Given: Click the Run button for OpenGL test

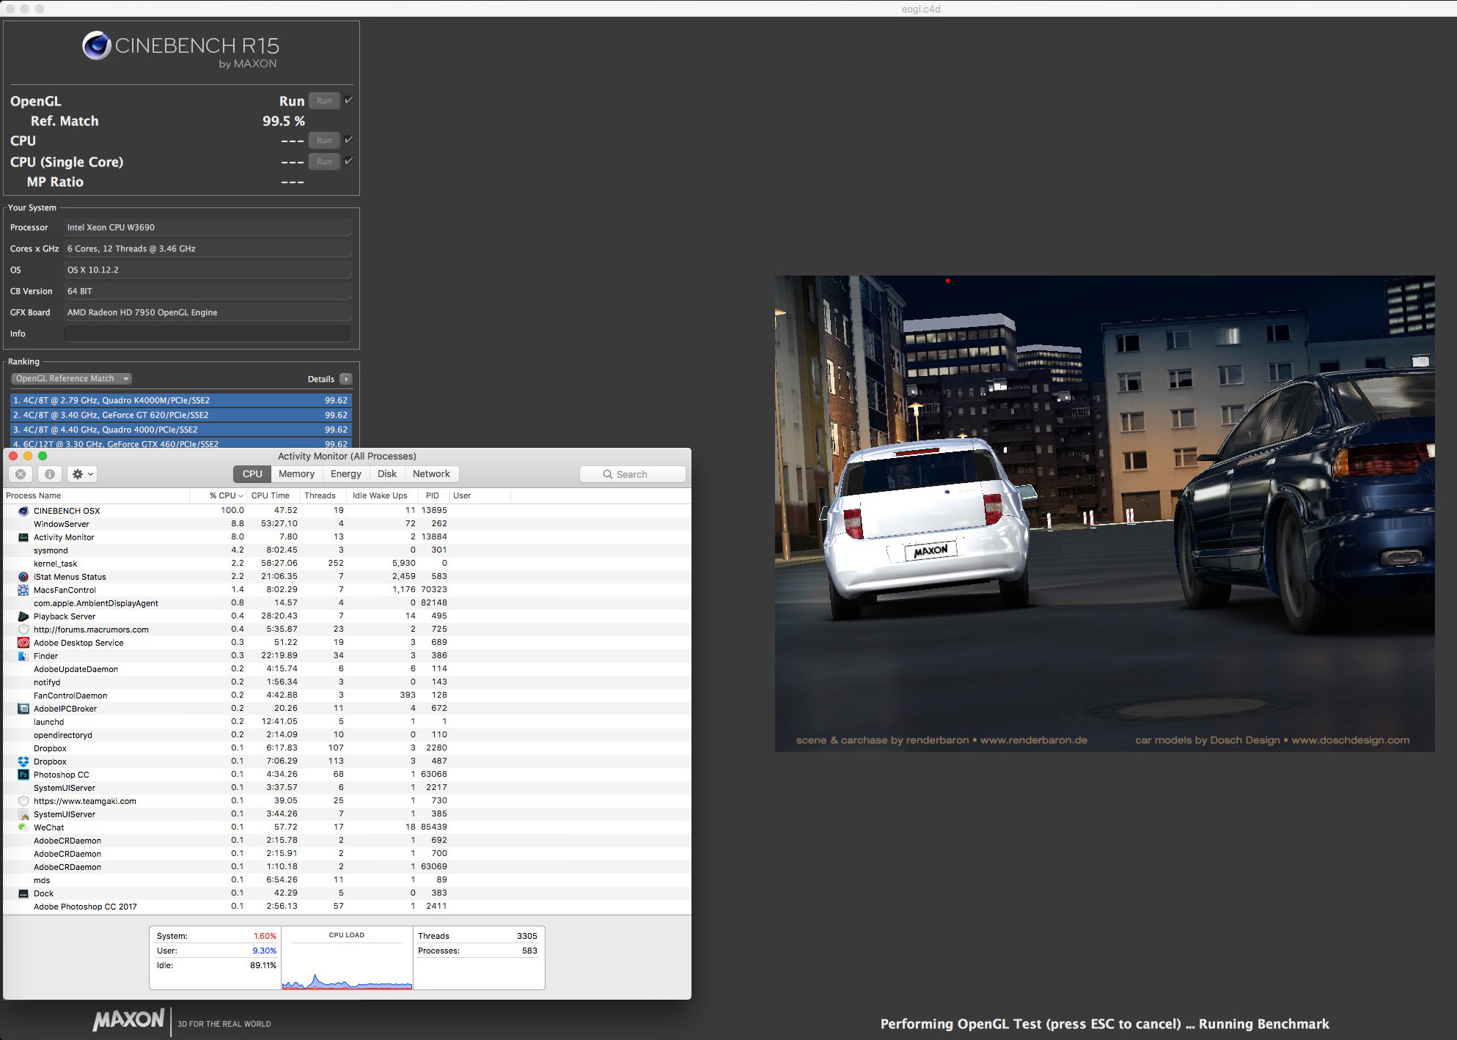Looking at the screenshot, I should coord(326,101).
